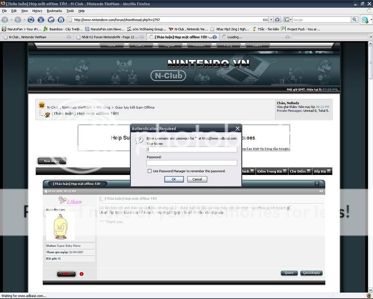Image resolution: width=373 pixels, height=299 pixels.
Task: Open Project Puck bookmark
Action: tap(301, 29)
